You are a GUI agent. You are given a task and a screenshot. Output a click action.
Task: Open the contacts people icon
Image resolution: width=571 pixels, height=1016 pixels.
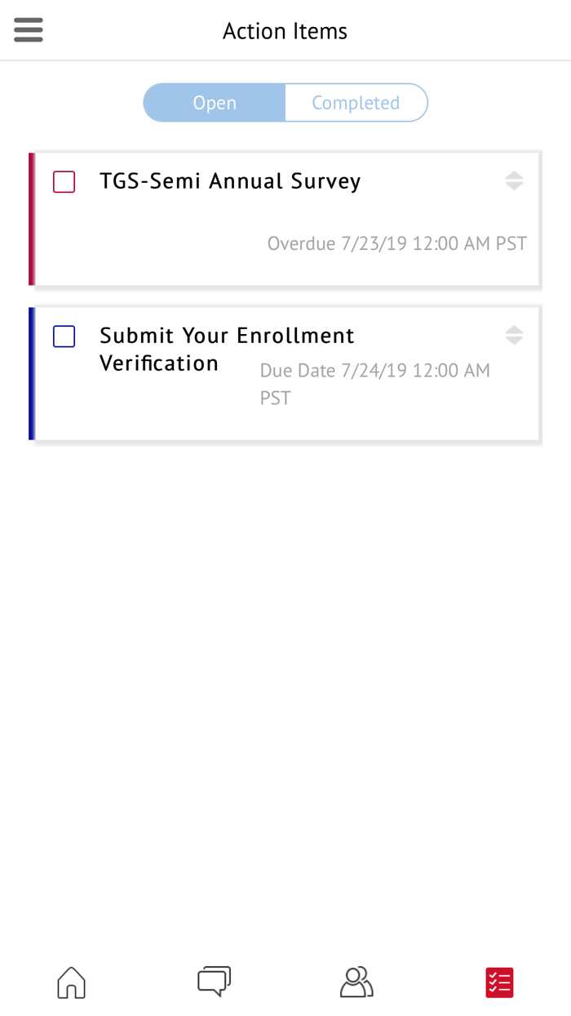pos(356,983)
